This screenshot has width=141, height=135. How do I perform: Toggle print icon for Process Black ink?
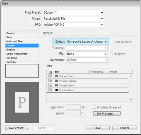click(50, 90)
